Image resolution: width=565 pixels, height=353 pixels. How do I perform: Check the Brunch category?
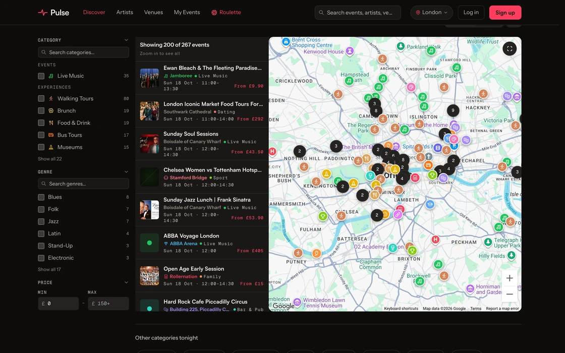pyautogui.click(x=41, y=110)
